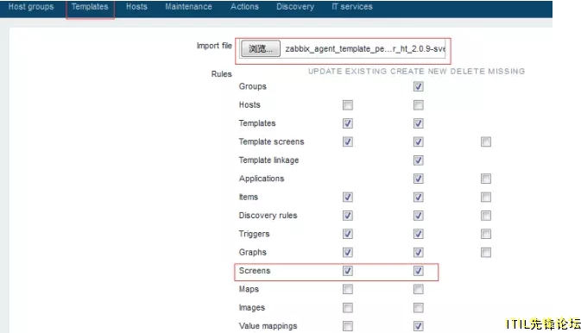Open the Hosts tab

point(136,7)
